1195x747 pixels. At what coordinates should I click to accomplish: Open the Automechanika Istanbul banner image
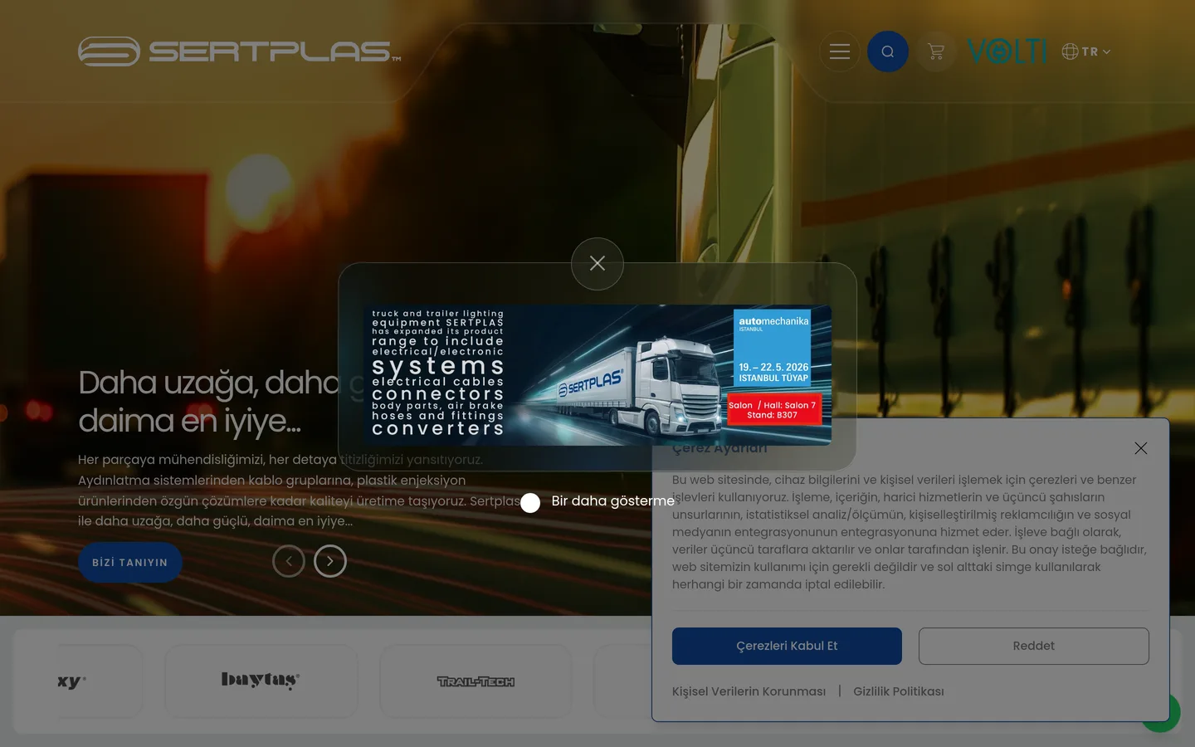coord(597,375)
